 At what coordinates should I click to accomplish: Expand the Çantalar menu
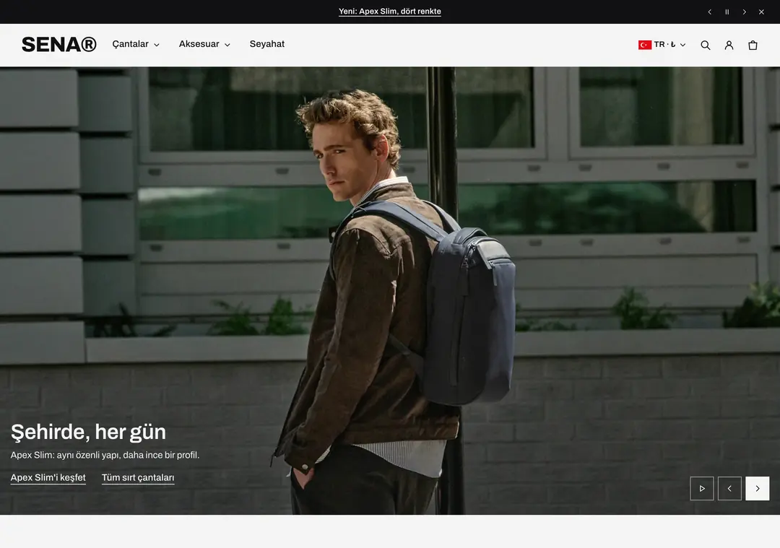coord(136,44)
